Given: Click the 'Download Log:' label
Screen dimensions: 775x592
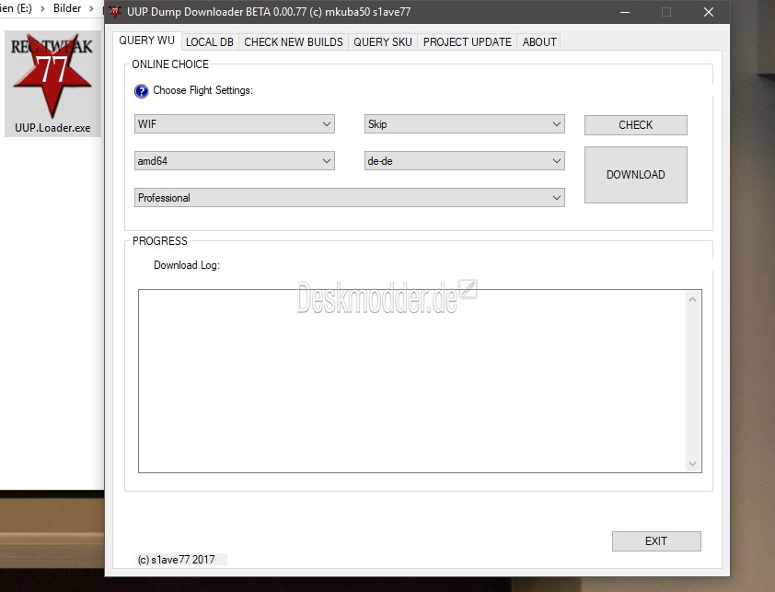Looking at the screenshot, I should (x=186, y=265).
